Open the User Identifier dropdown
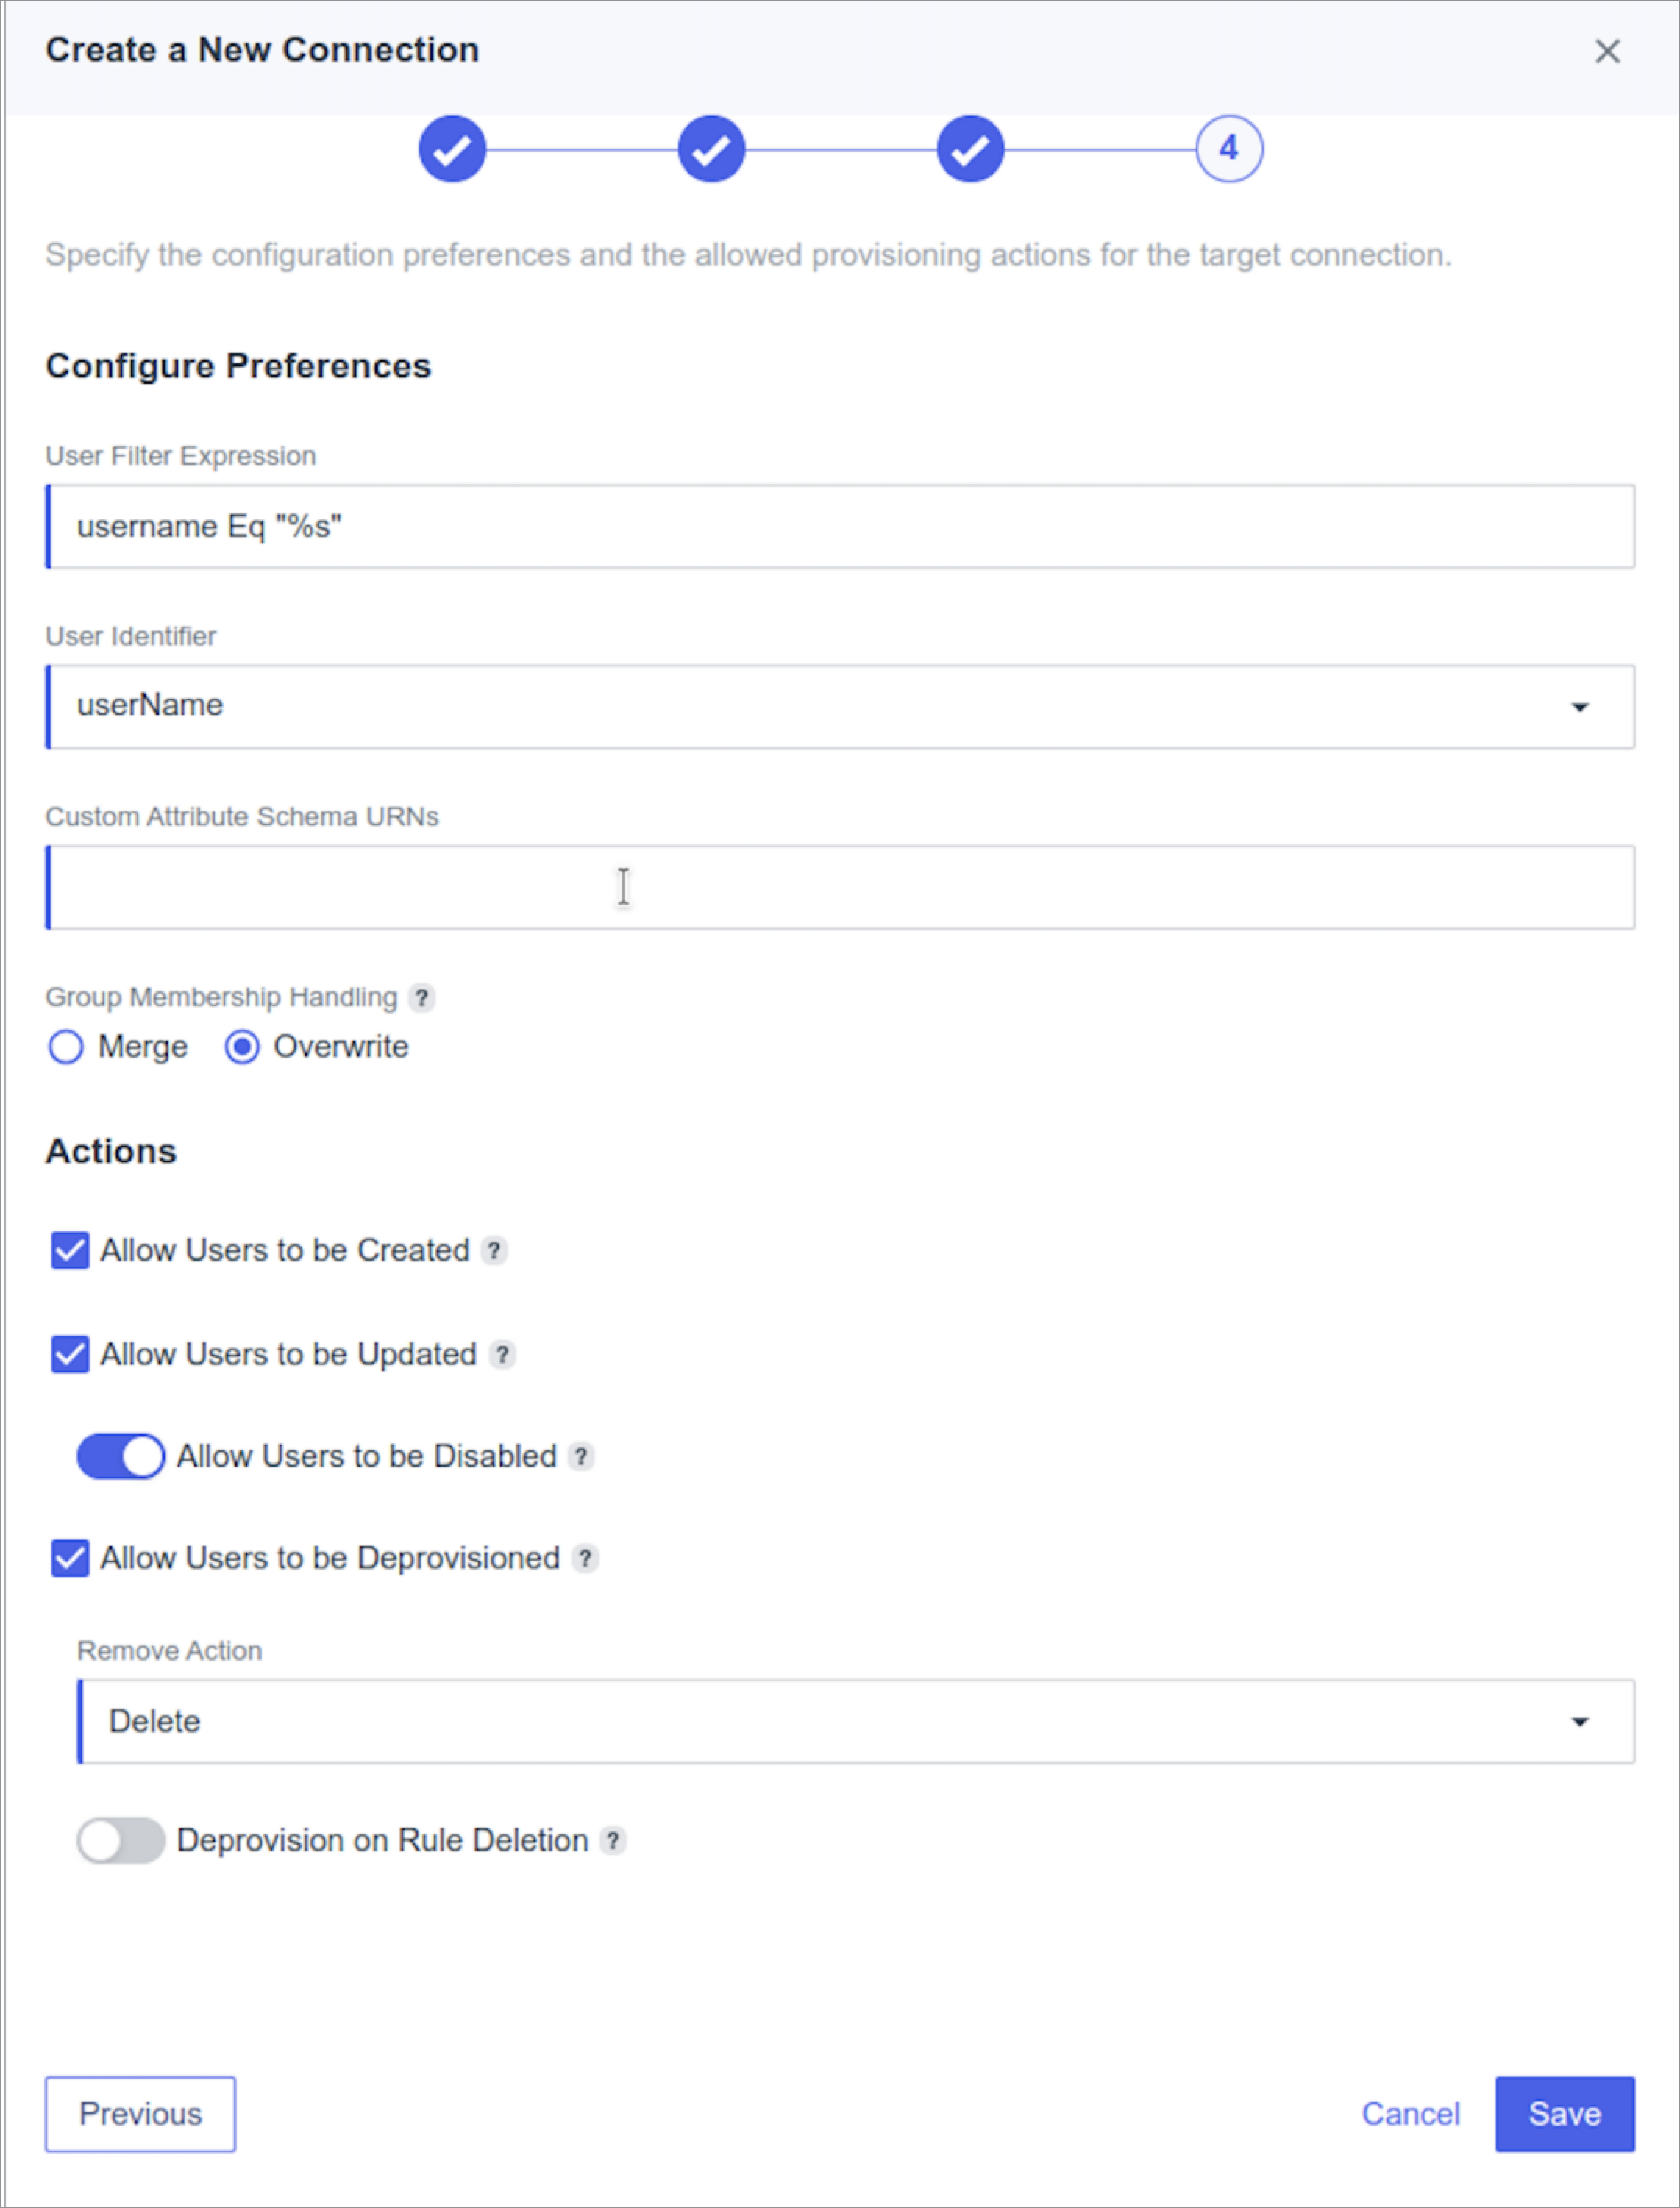This screenshot has width=1680, height=2208. pyautogui.click(x=840, y=707)
